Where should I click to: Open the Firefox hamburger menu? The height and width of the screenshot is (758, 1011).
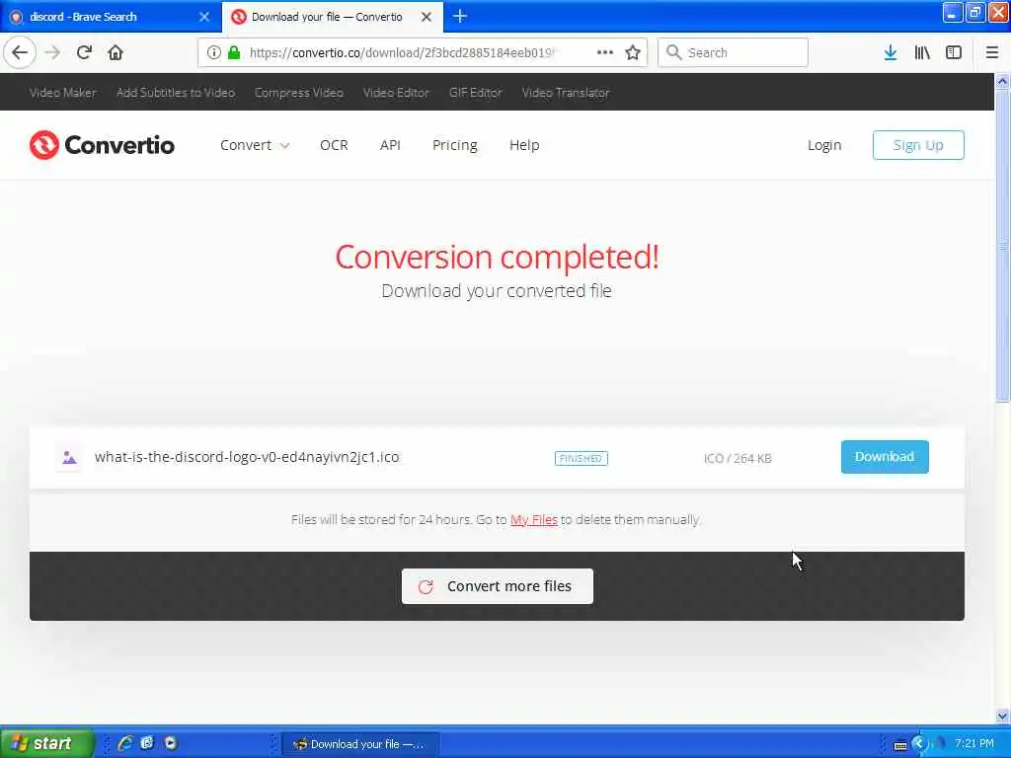[992, 52]
